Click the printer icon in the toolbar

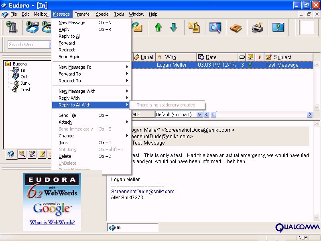257,27
